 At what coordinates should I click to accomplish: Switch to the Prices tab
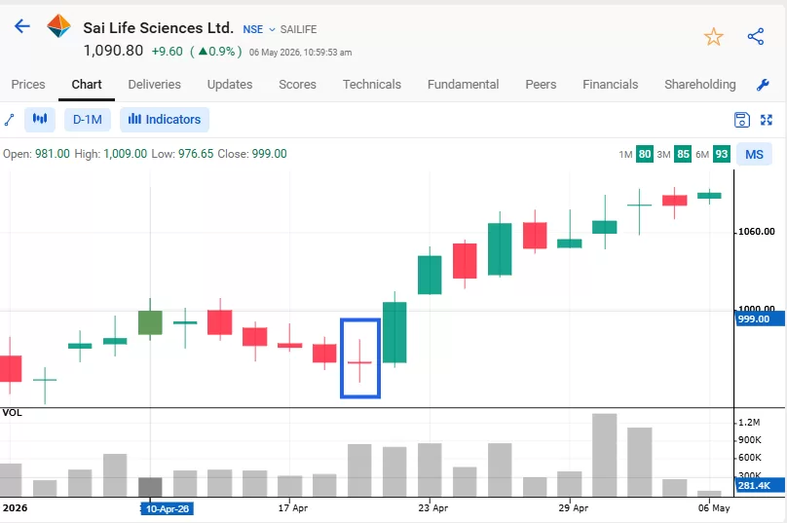click(28, 85)
